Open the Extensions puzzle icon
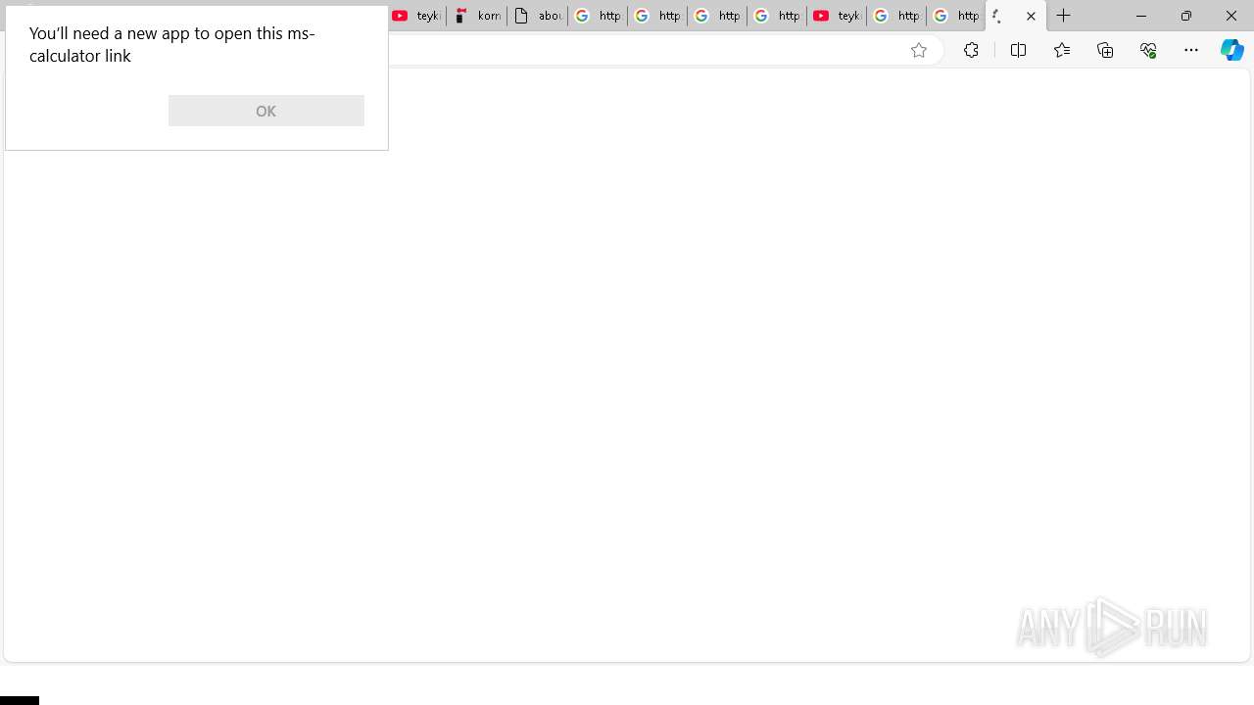The image size is (1254, 705). [x=971, y=50]
